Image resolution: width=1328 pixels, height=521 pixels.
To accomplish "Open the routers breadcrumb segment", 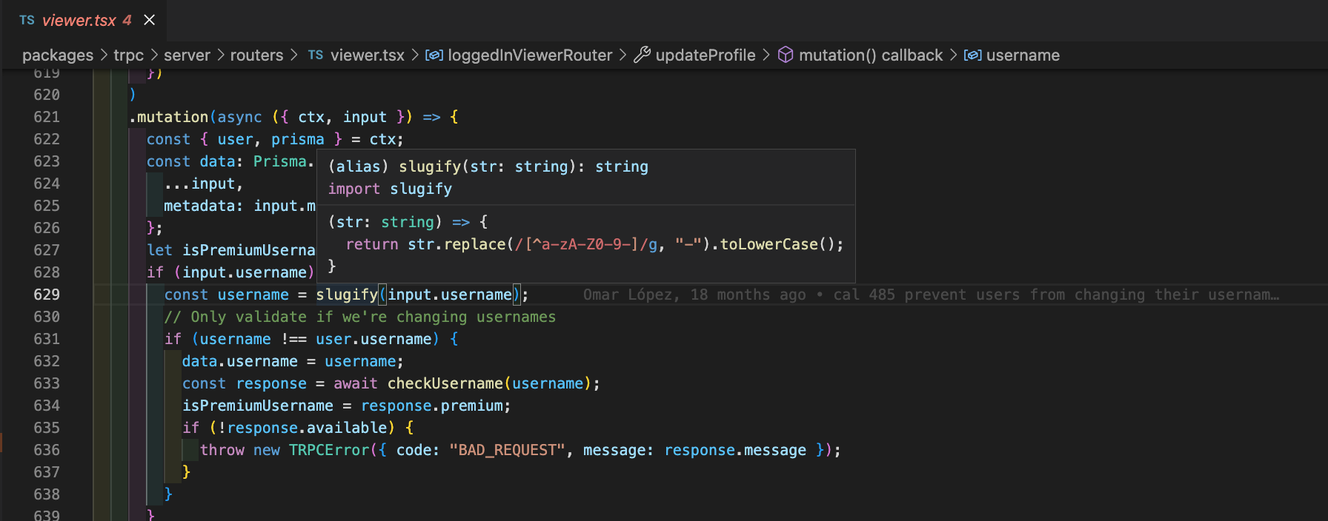I will click(x=256, y=56).
